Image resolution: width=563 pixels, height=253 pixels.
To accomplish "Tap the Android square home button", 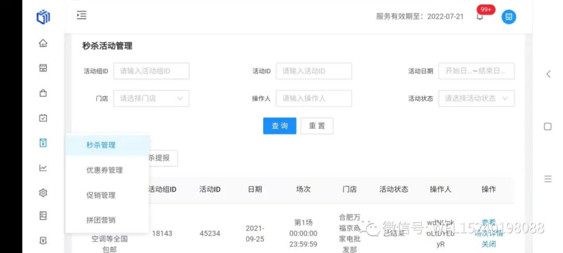I will (547, 127).
